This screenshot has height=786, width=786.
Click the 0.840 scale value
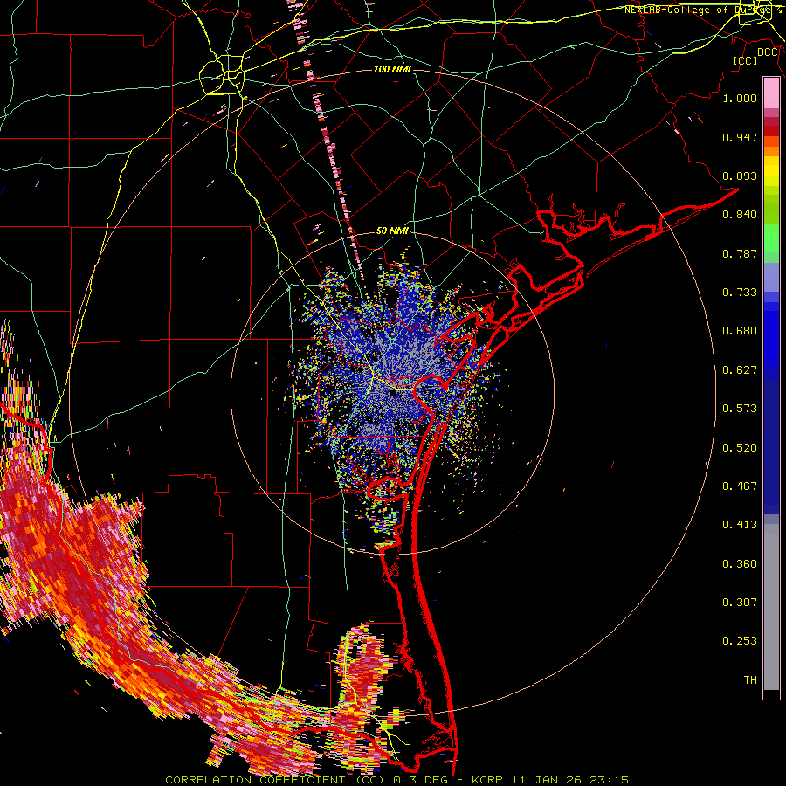tap(740, 215)
